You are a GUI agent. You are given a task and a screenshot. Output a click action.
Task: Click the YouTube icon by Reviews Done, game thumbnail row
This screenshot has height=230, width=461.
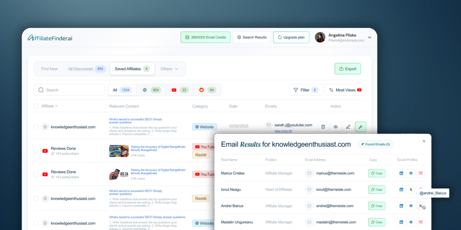click(x=45, y=151)
